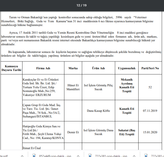Click the Uygunsuzluk column header
This screenshot has width=164, height=157.
pos(127,68)
